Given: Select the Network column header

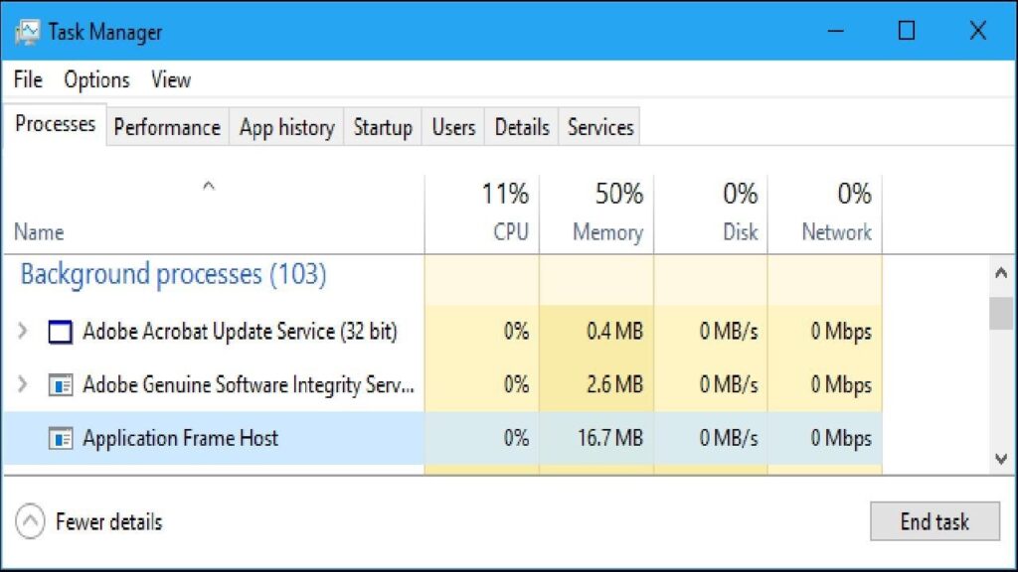Looking at the screenshot, I should 835,209.
